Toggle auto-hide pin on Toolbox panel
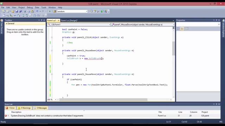Image resolution: width=225 pixels, height=126 pixels. coord(41,20)
